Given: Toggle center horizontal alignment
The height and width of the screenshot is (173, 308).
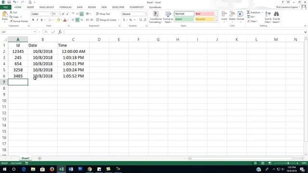Looking at the screenshot, I should tap(77, 20).
